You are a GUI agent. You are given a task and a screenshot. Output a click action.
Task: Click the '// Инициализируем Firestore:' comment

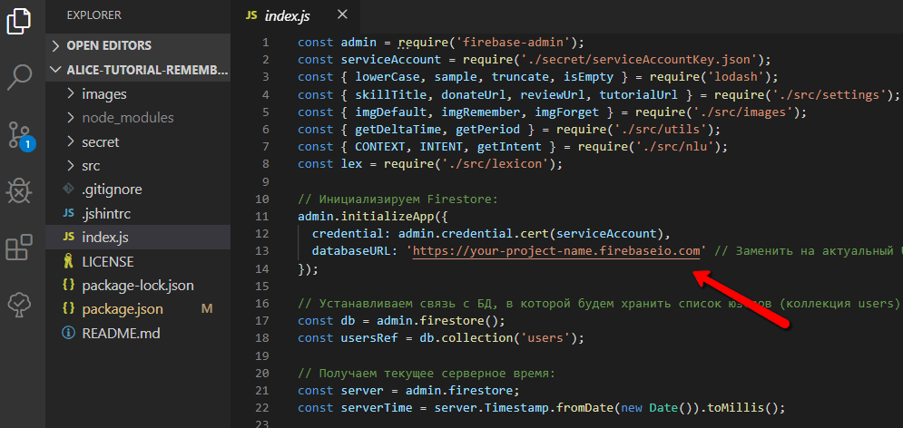pyautogui.click(x=398, y=199)
